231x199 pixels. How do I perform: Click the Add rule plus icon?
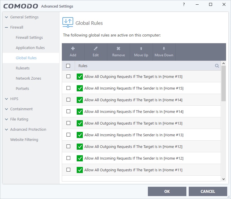point(73,49)
